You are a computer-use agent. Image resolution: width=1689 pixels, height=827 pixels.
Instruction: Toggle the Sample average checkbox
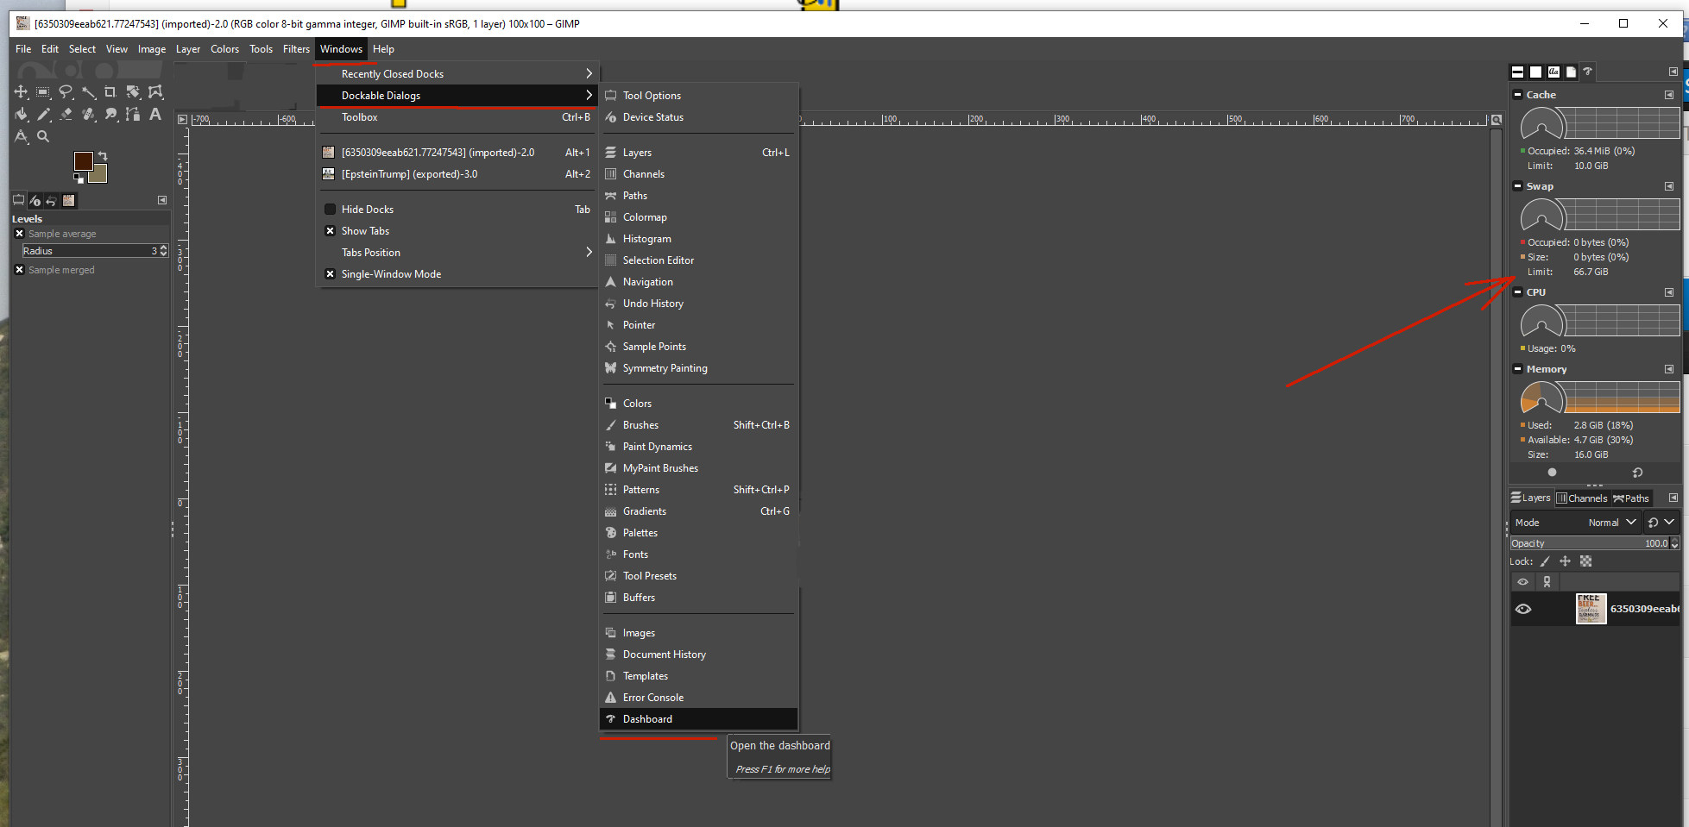[x=19, y=234]
